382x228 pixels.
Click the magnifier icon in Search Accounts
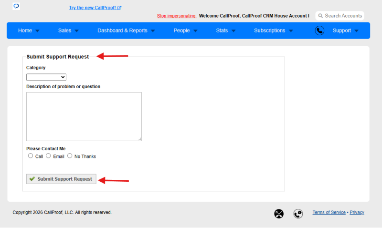320,16
